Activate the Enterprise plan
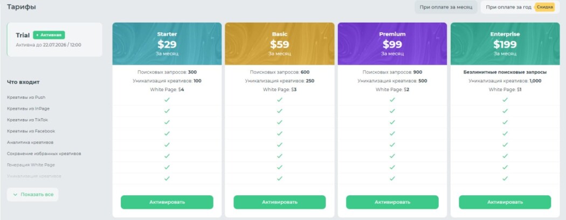The height and width of the screenshot is (220, 566). [505, 202]
